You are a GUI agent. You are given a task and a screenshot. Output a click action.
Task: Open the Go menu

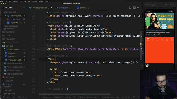click(25, 1)
